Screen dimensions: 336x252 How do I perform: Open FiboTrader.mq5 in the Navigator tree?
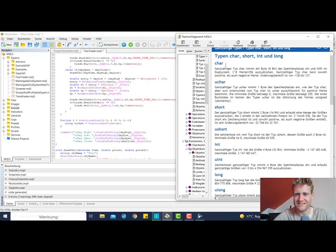click(25, 77)
